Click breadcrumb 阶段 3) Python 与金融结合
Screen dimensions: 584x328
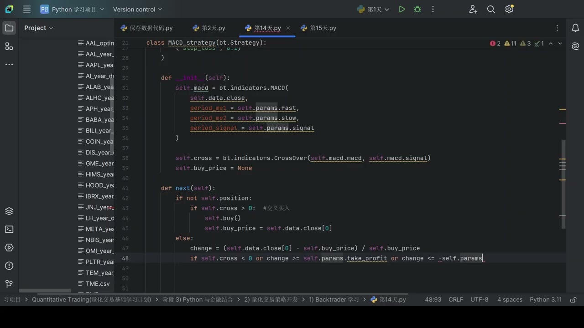coord(197,299)
